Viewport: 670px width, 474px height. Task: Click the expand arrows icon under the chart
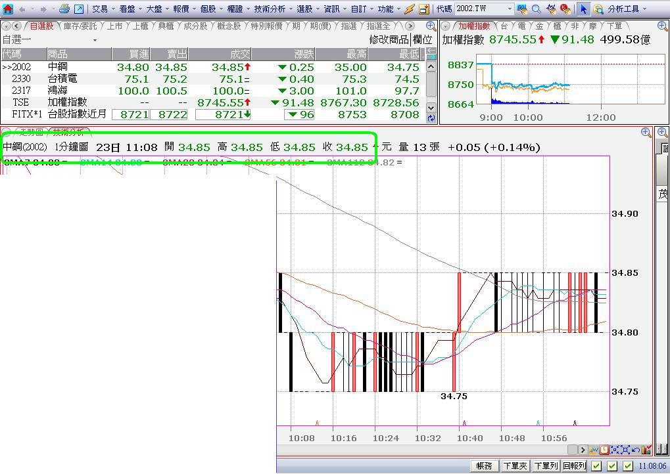(x=625, y=450)
